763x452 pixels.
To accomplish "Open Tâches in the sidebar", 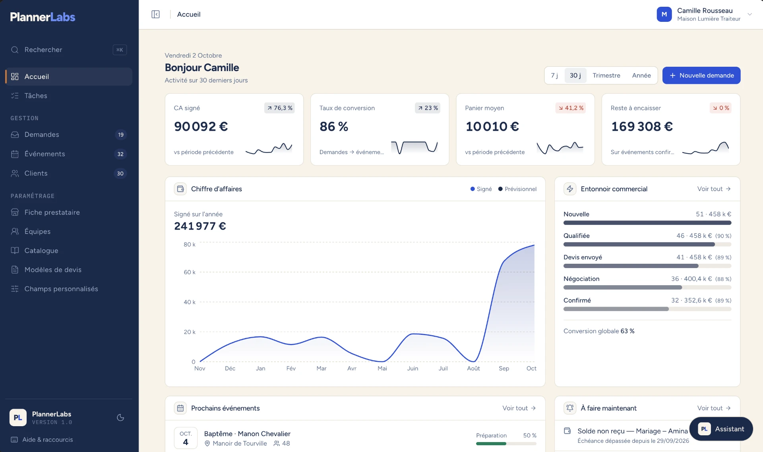I will coord(68,95).
